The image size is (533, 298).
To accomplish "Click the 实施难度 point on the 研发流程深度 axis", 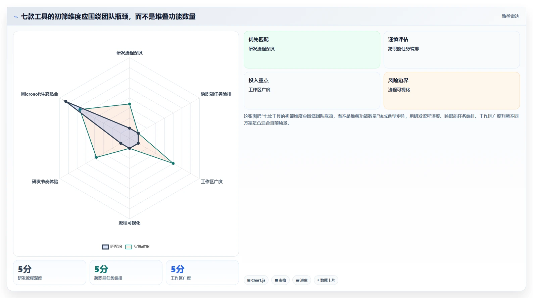I will pos(130,104).
